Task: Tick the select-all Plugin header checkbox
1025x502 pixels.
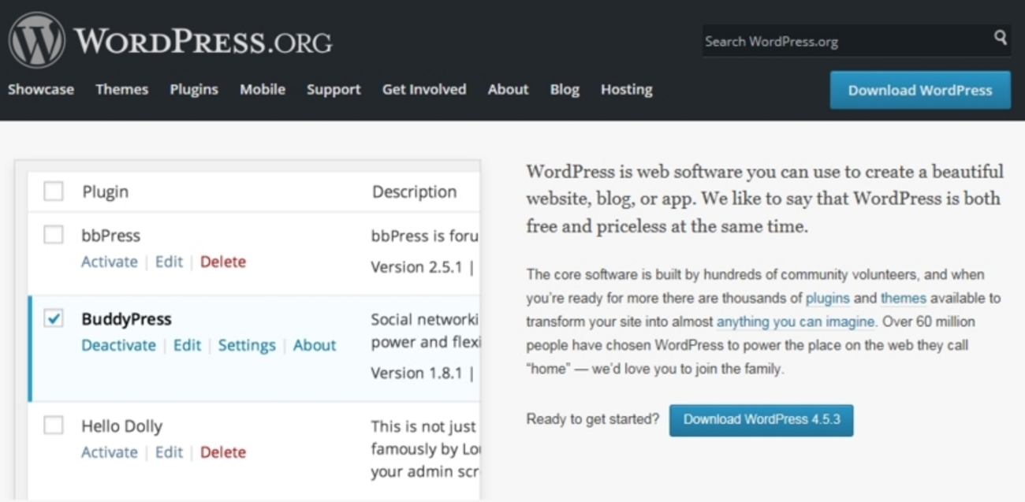Action: point(54,192)
